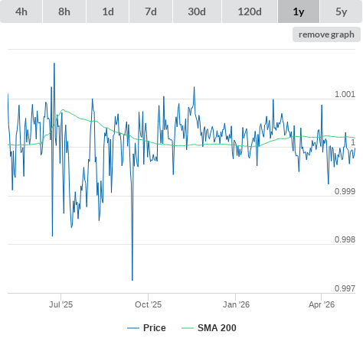Open the 1d time range view
The width and height of the screenshot is (363, 348).
(x=108, y=11)
